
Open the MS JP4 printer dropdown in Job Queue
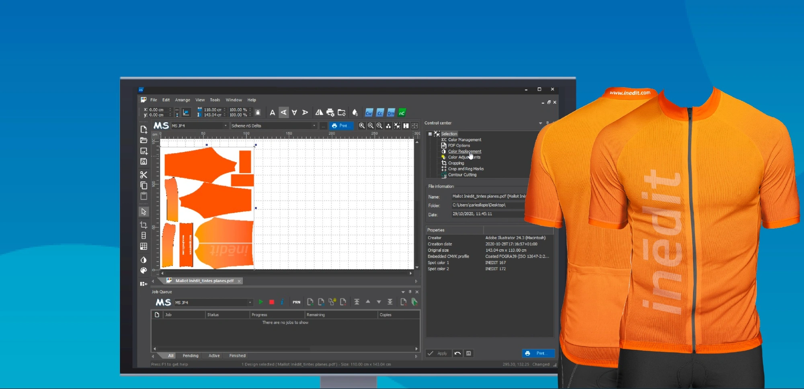pyautogui.click(x=250, y=303)
